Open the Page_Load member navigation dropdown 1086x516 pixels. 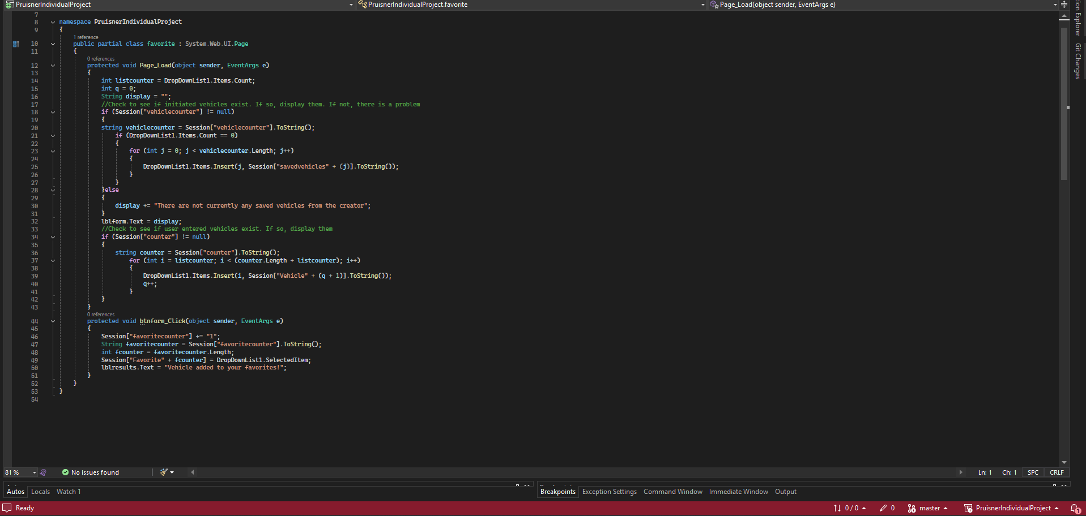click(884, 5)
